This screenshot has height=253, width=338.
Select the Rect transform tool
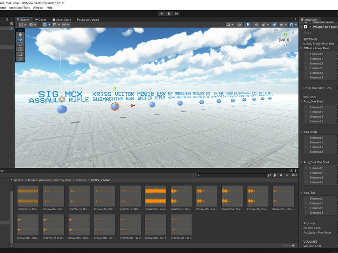pyautogui.click(x=20, y=54)
